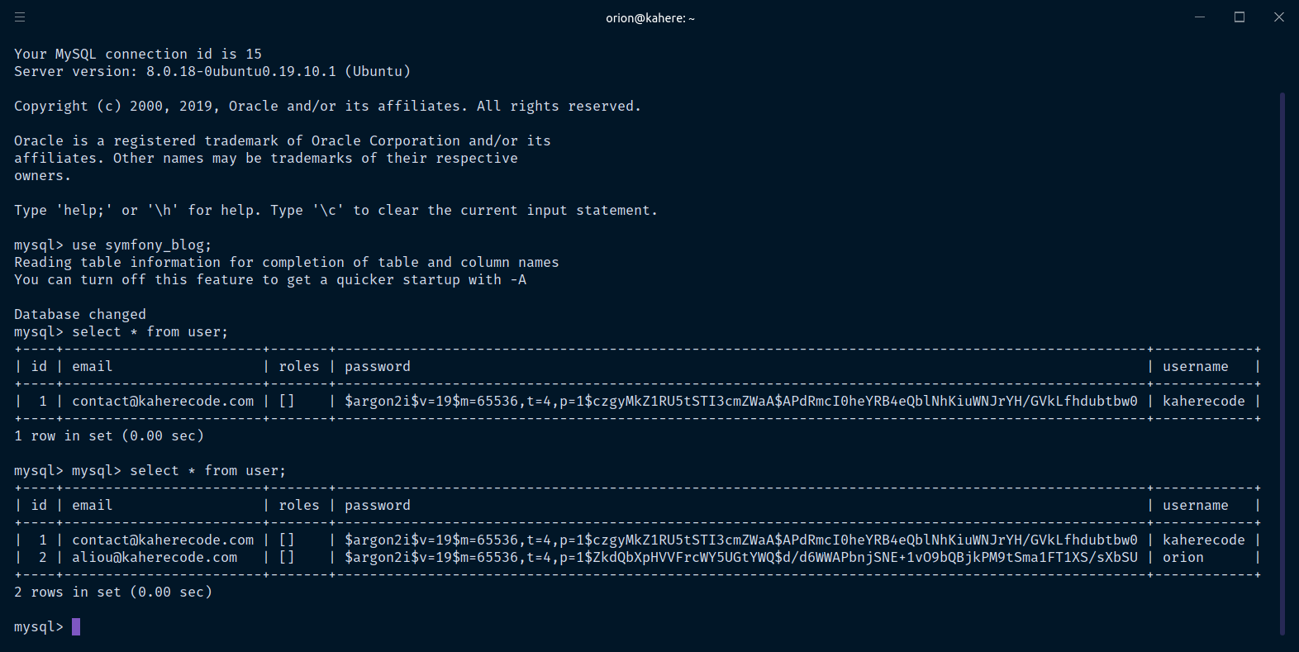The width and height of the screenshot is (1299, 652).
Task: Click the Server version line
Action: [212, 72]
